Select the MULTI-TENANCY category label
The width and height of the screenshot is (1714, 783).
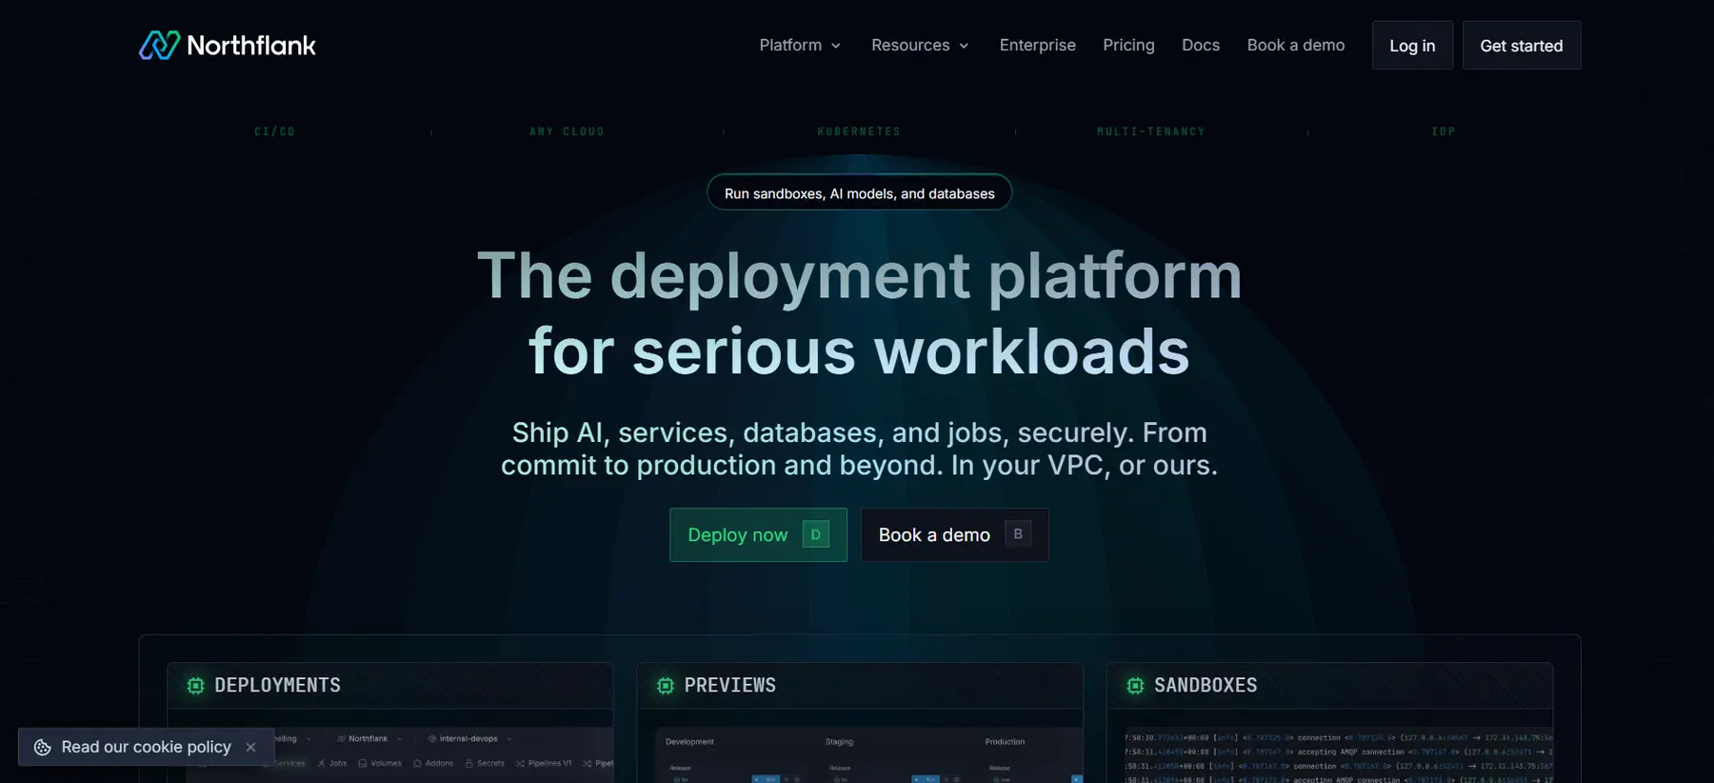click(1151, 131)
